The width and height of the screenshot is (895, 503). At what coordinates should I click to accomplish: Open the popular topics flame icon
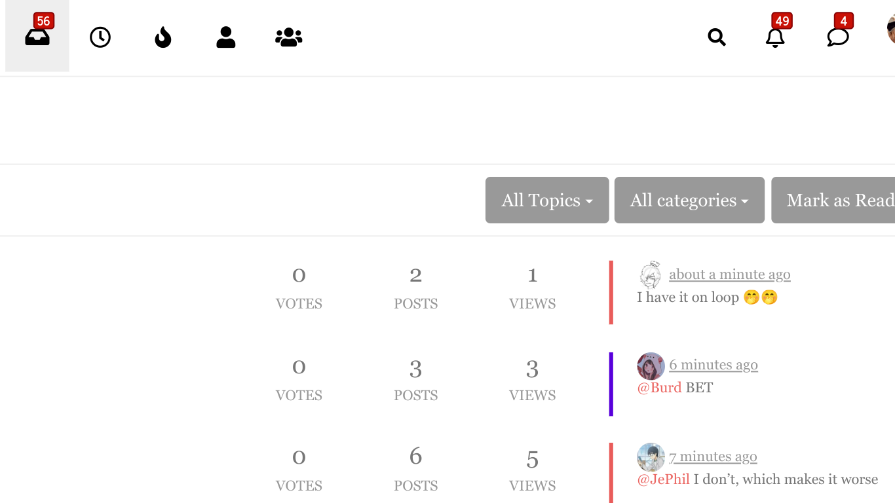tap(162, 37)
